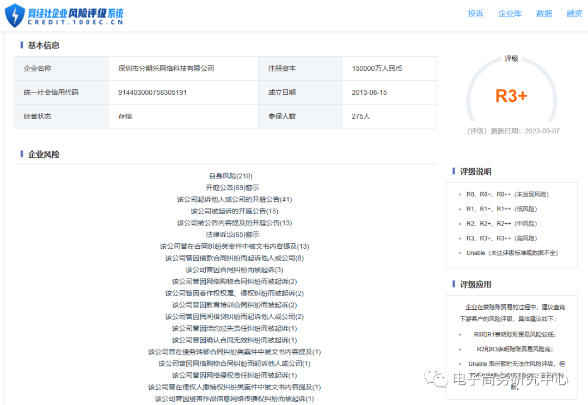Open the 企业库 navigation item
Image resolution: width=588 pixels, height=405 pixels.
point(510,14)
